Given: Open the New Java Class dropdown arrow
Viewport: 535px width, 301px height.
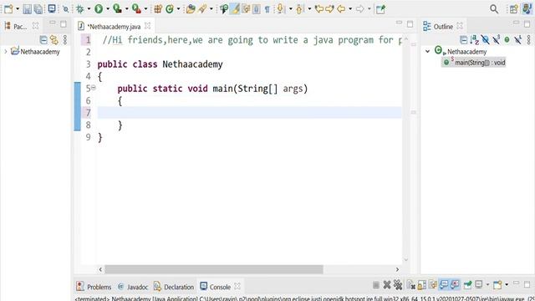Looking at the screenshot, I should (x=178, y=9).
